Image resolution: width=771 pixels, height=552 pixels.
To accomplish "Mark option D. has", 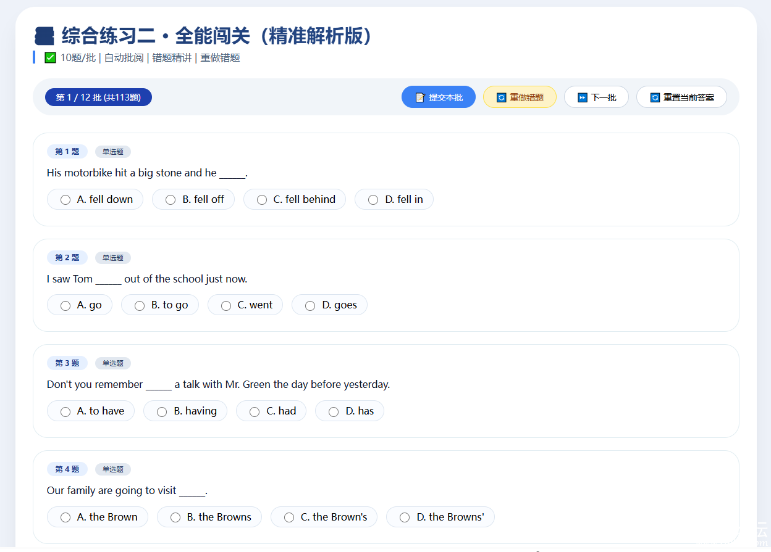I will coord(350,411).
